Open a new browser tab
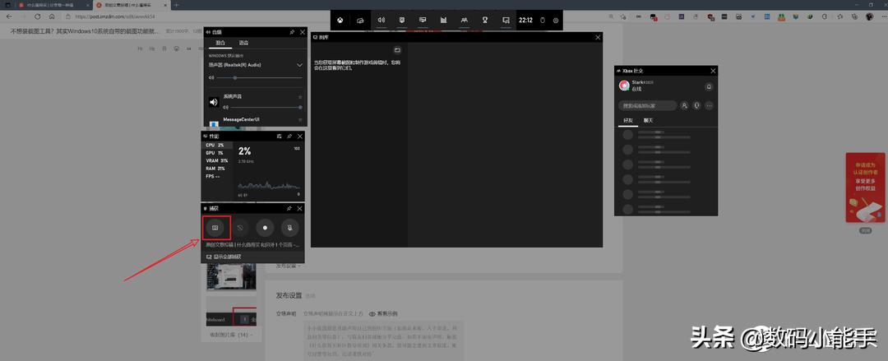 pyautogui.click(x=176, y=5)
